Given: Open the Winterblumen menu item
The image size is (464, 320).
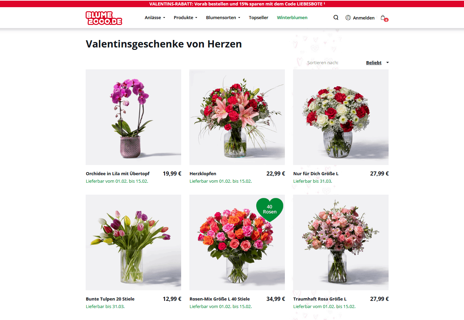Looking at the screenshot, I should click(x=292, y=17).
